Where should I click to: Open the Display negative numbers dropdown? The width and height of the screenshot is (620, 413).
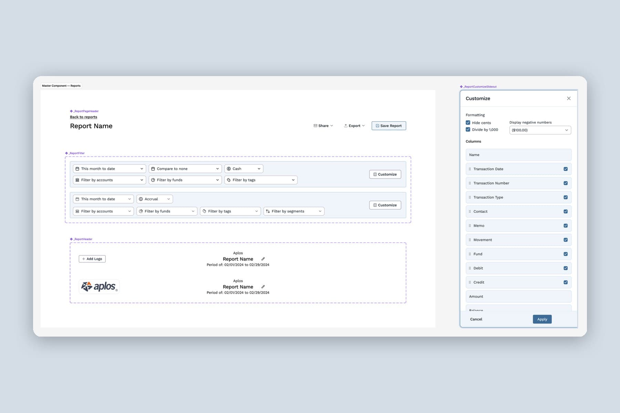tap(540, 130)
